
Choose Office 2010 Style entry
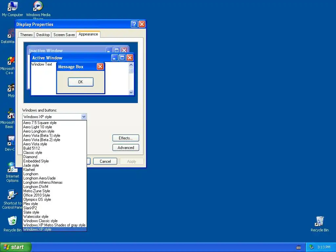[55, 195]
